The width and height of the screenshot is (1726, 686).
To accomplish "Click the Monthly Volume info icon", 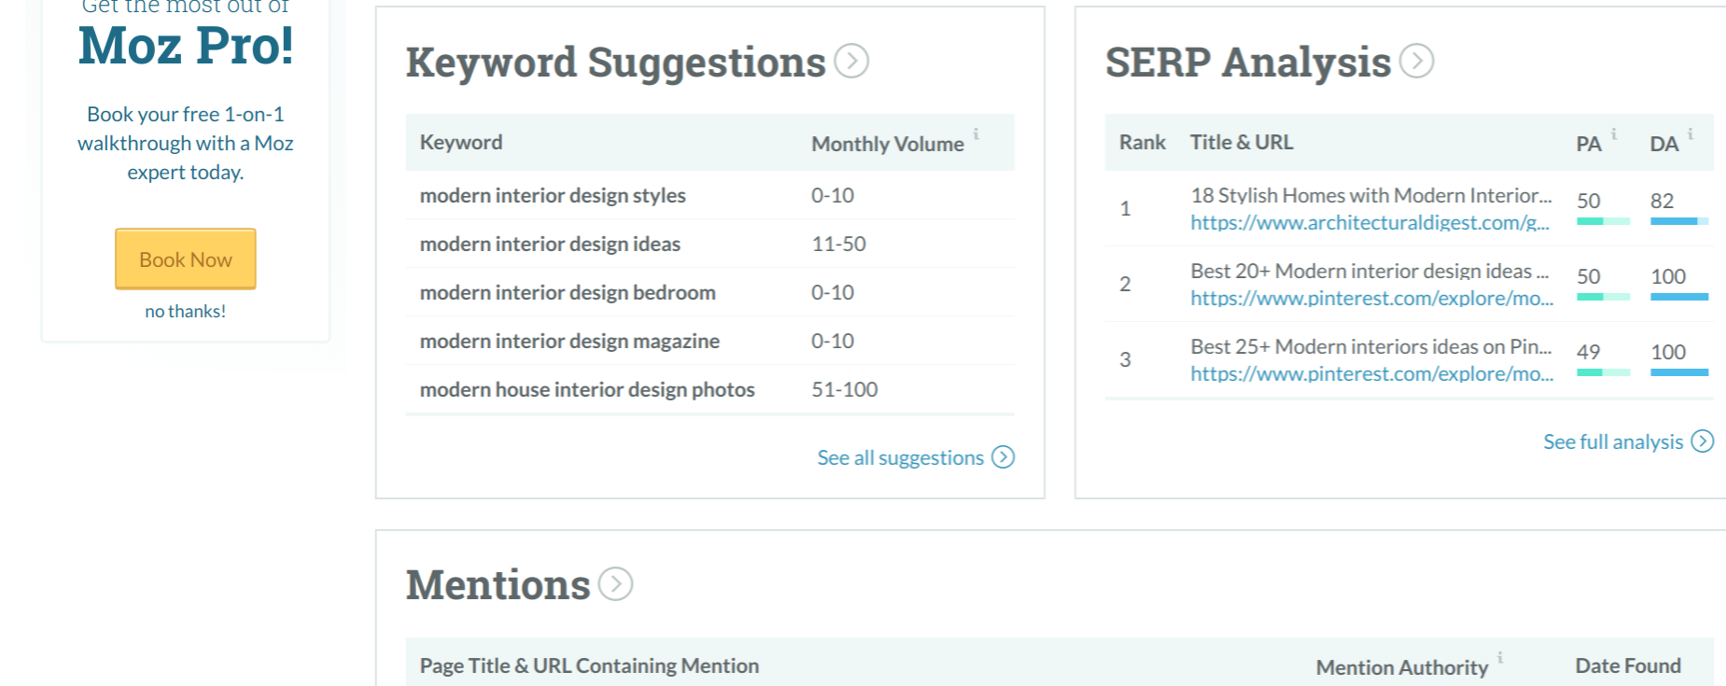I will click(975, 134).
